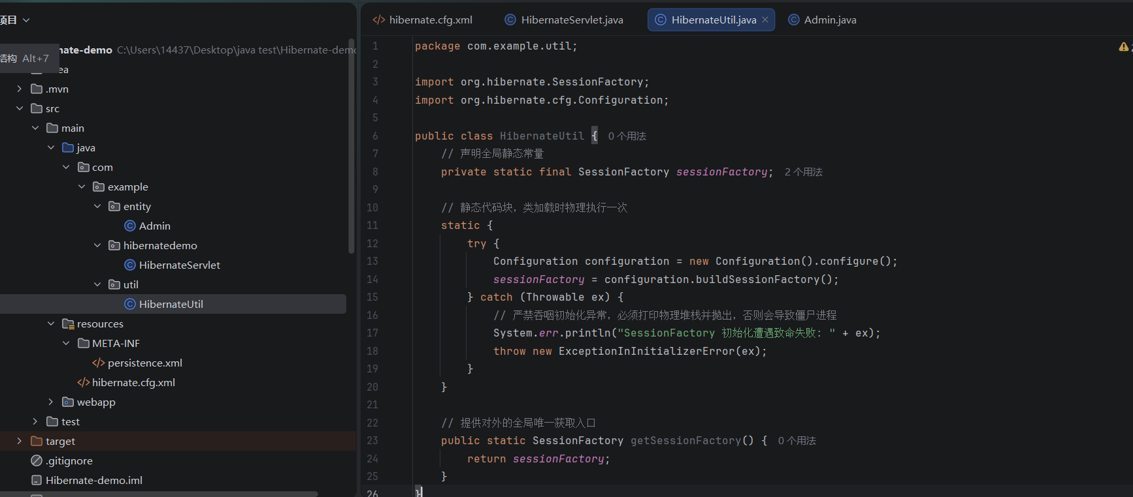
Task: Switch to the Admin.java tab
Action: point(822,20)
